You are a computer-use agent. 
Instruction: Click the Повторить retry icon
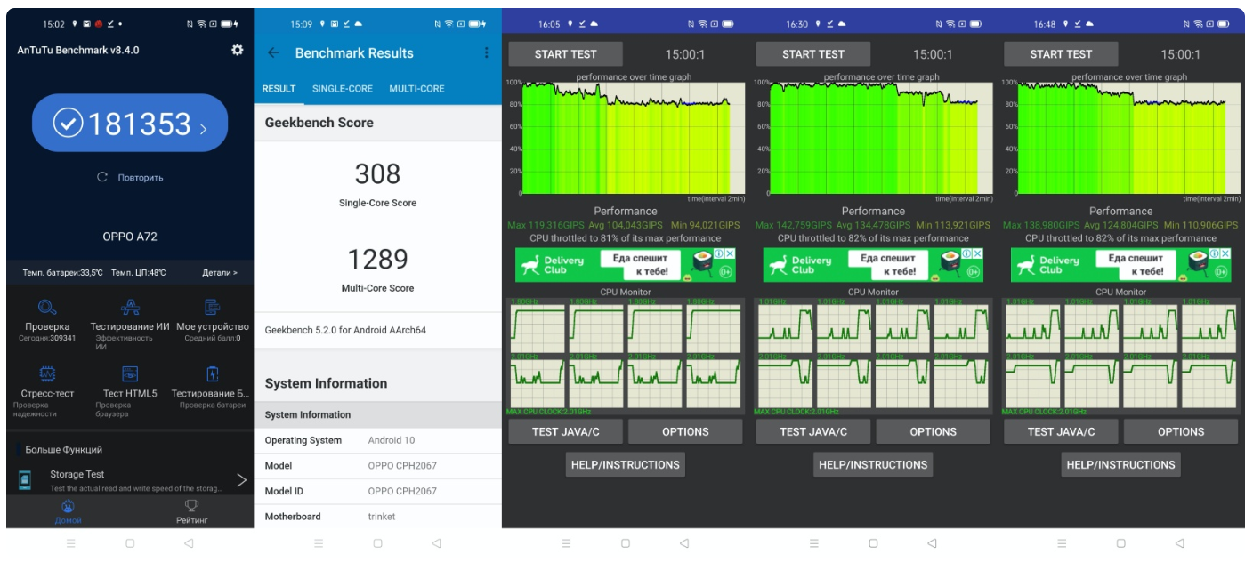click(x=102, y=177)
